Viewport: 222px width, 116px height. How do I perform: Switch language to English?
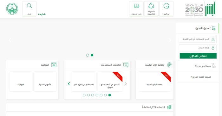point(42,14)
